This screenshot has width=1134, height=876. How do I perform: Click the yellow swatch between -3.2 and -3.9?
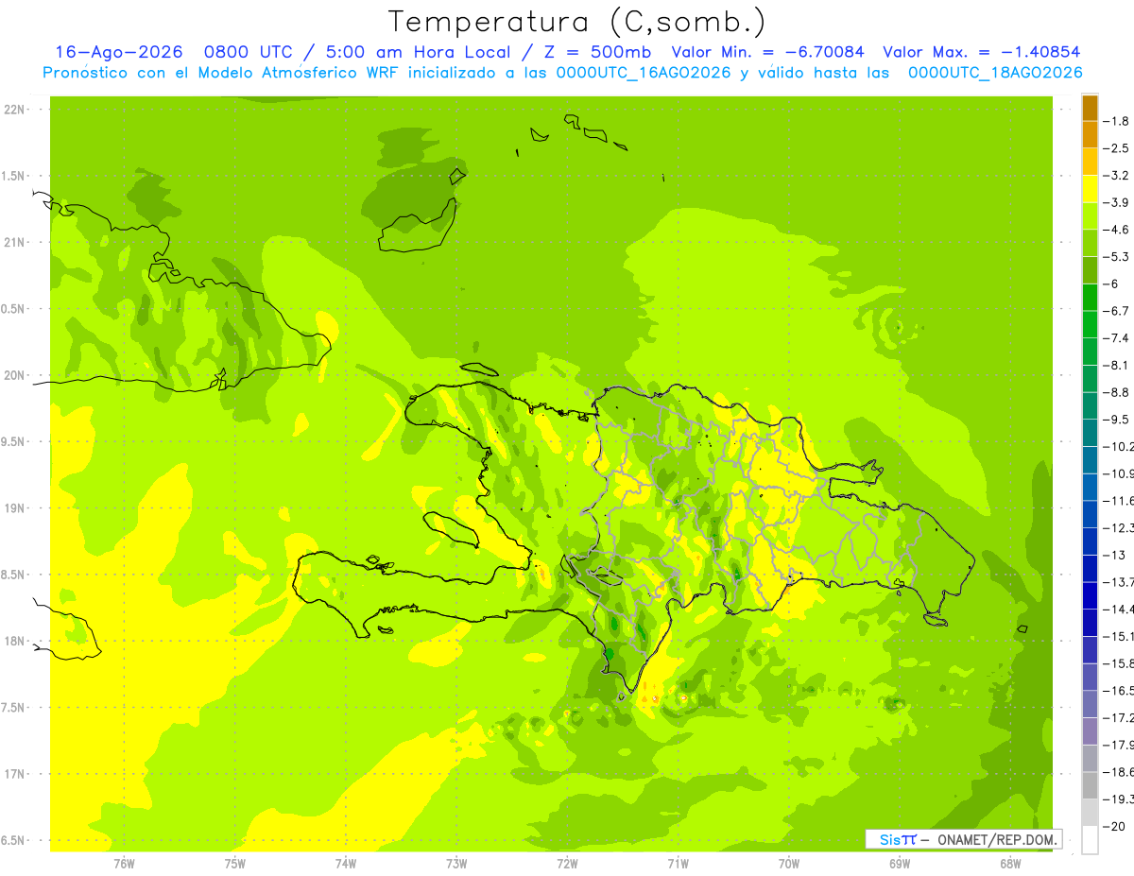tap(1090, 189)
